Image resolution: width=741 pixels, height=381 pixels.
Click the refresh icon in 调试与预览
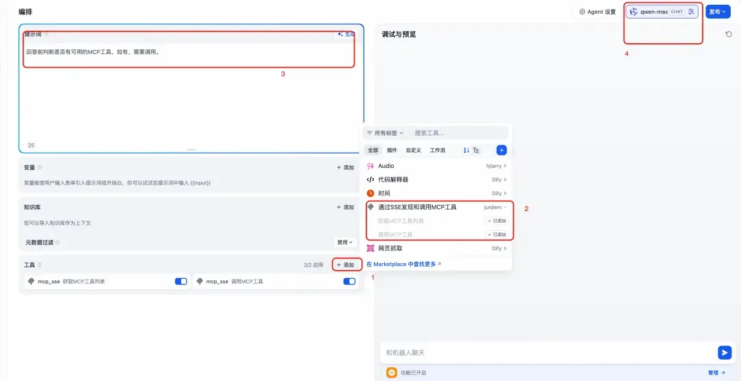coord(729,34)
